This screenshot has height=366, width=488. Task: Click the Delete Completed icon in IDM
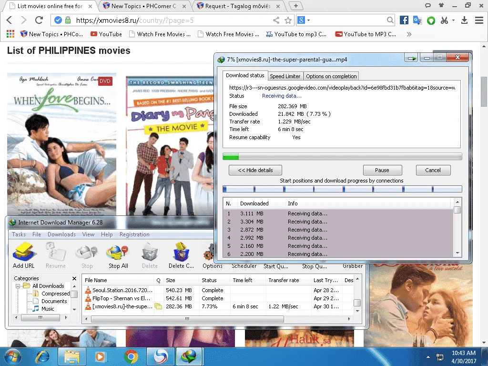[181, 256]
